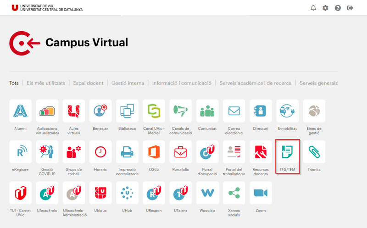Open the help question mark icon
Viewport: 367px width, 228px height.
[338, 8]
